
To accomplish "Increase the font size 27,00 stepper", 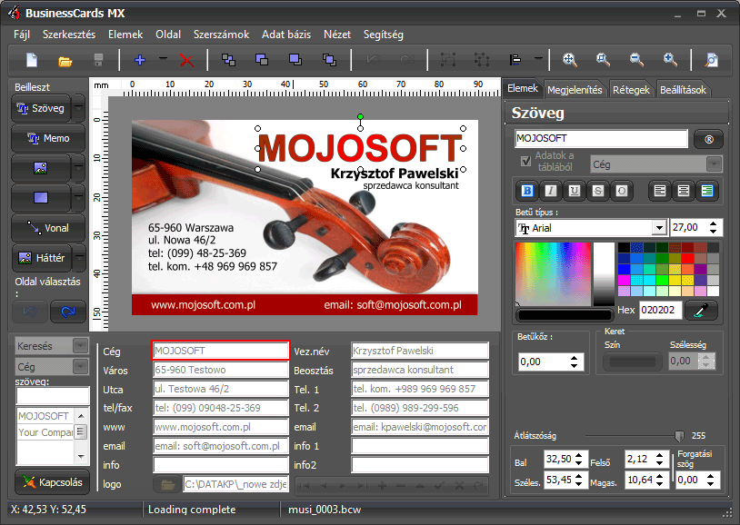I will coord(713,224).
